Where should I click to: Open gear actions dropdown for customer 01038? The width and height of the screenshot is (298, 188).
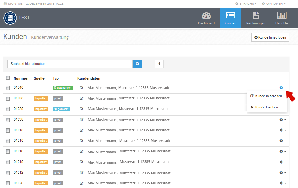click(283, 120)
